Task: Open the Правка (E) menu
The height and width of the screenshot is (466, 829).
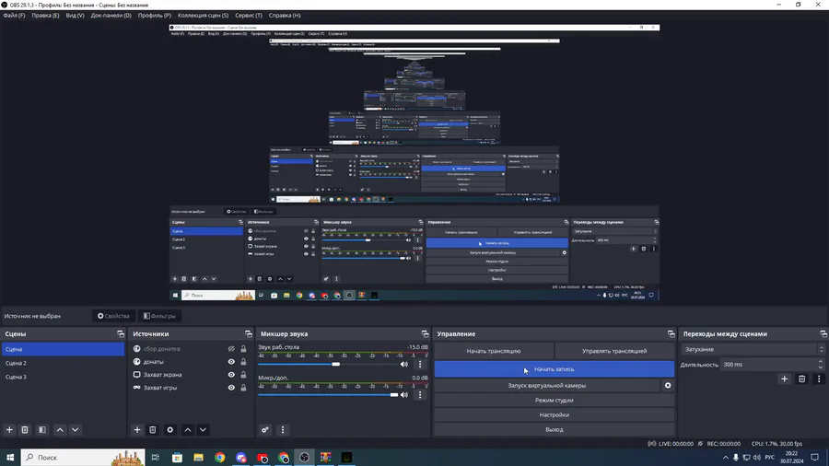Action: [x=45, y=16]
